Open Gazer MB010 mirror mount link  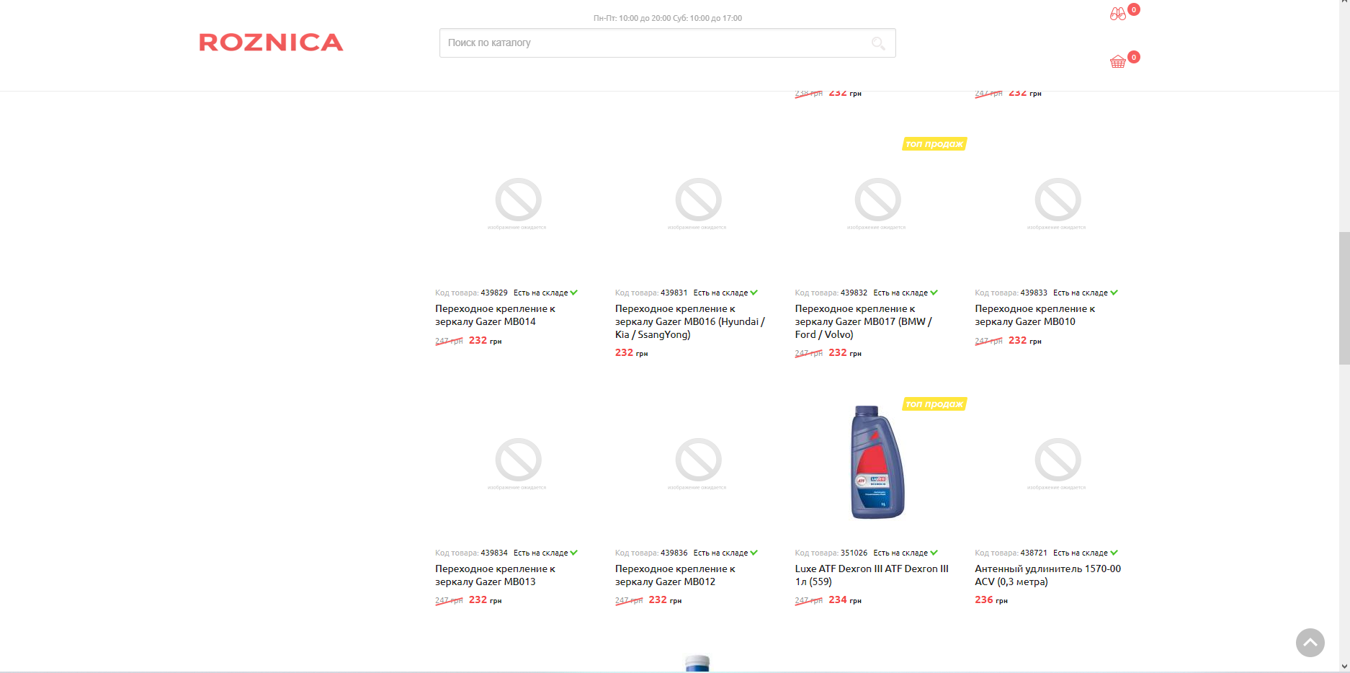[x=1034, y=315]
